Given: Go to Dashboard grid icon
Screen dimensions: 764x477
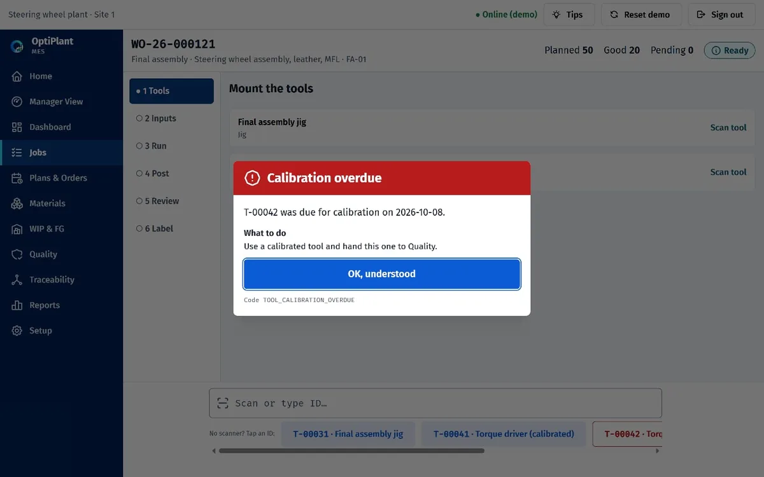Looking at the screenshot, I should 17,127.
